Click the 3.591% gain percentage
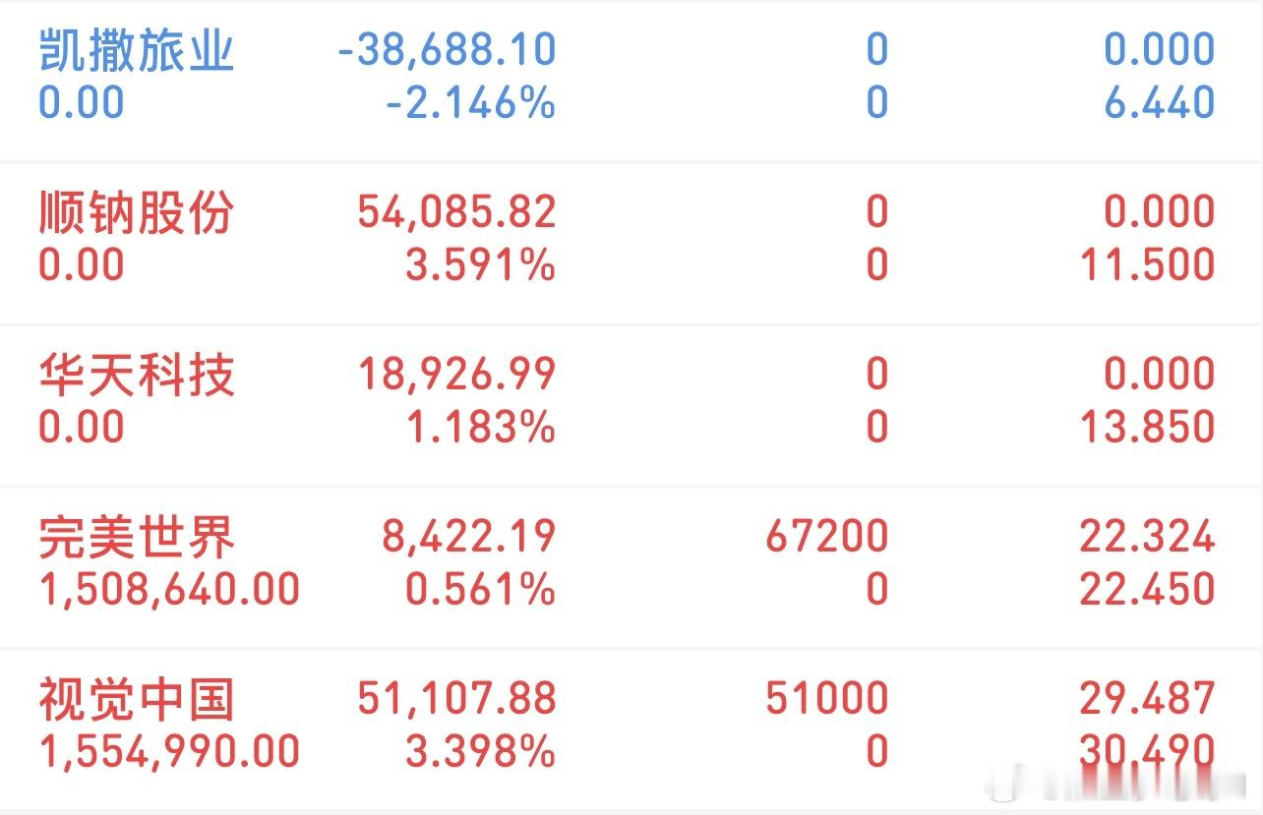Image resolution: width=1263 pixels, height=815 pixels. click(x=481, y=264)
